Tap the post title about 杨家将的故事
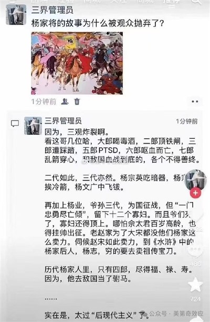Screen dimensions: 210x322 tap(98, 23)
